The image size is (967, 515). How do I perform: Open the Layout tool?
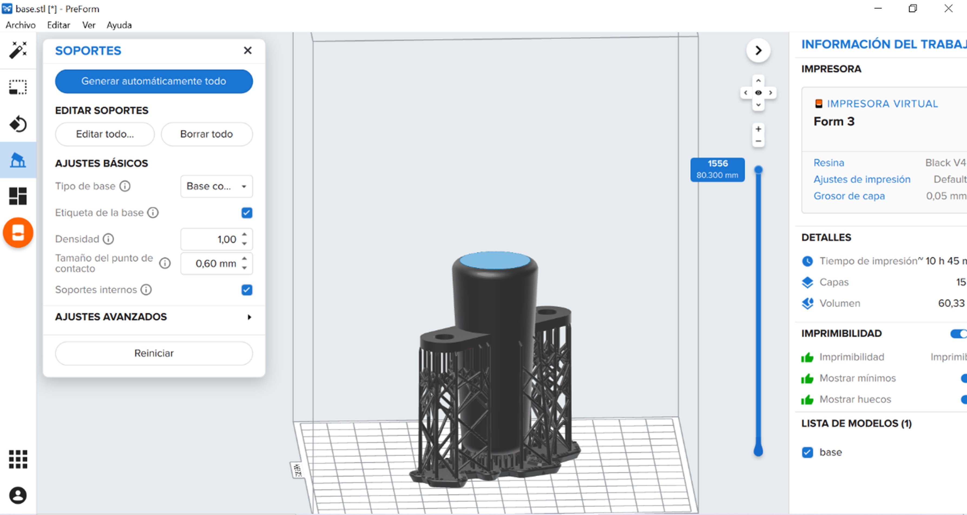pos(18,196)
